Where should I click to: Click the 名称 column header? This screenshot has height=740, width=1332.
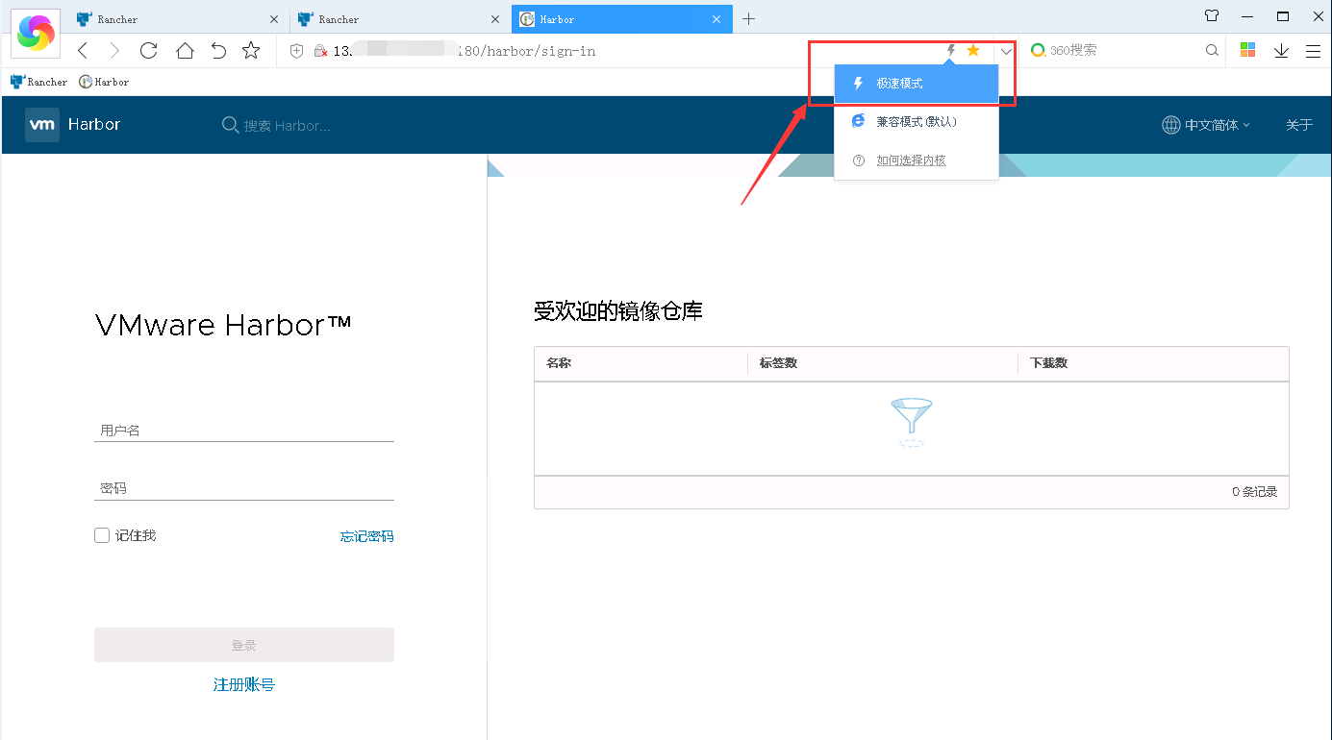pos(559,363)
